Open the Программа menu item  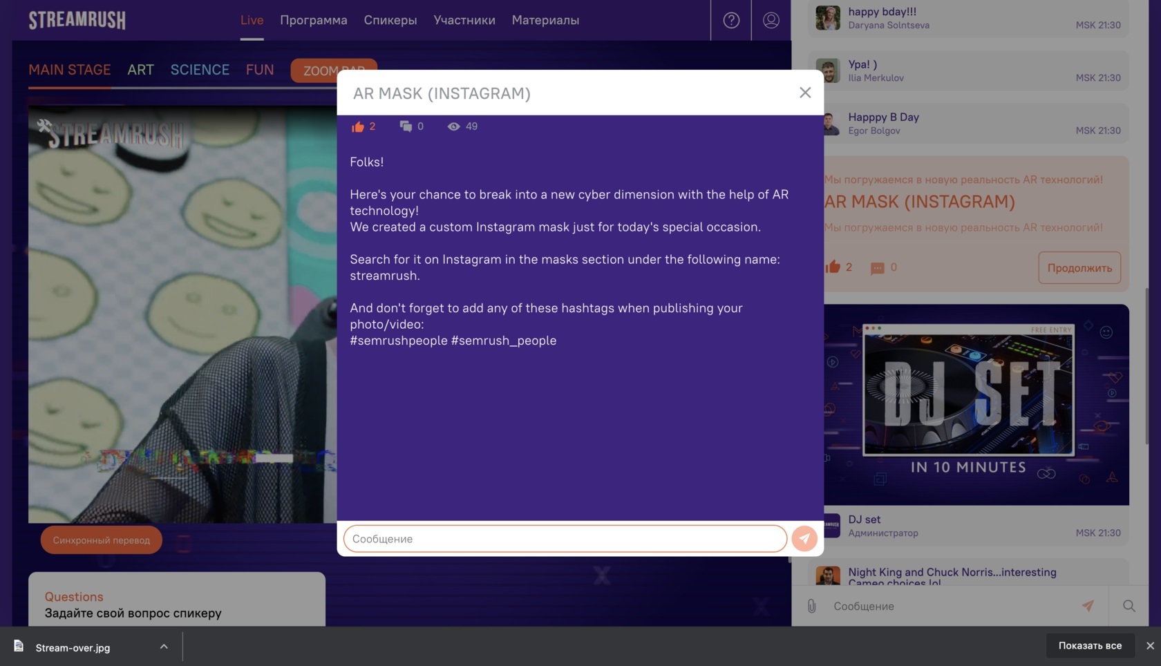[314, 20]
